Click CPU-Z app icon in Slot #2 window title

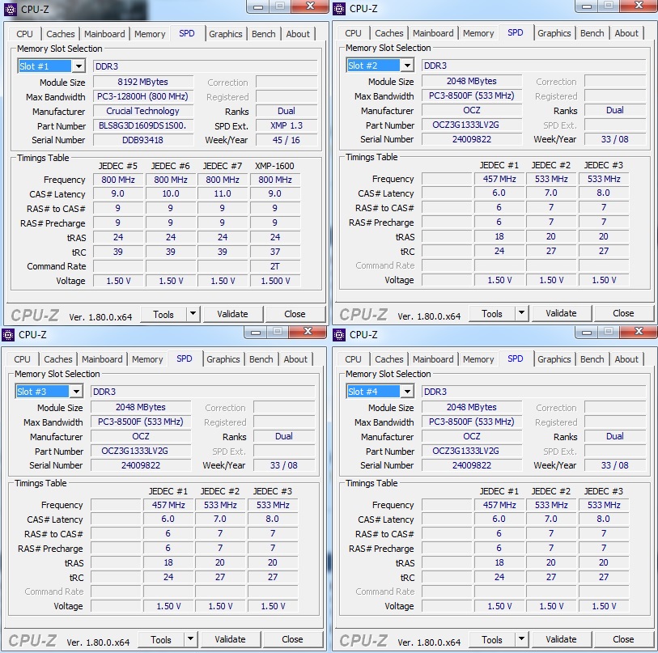point(339,9)
